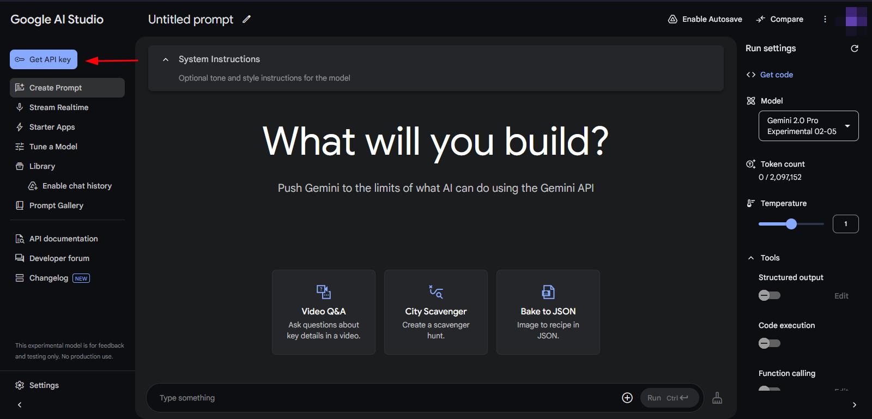This screenshot has height=419, width=872.
Task: Click the Run button
Action: point(669,398)
